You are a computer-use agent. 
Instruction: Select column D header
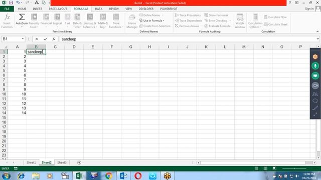pyautogui.click(x=74, y=46)
